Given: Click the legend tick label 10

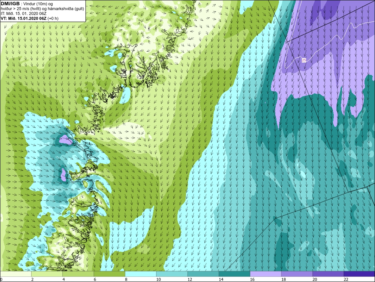Looking at the screenshot, I should click(158, 279).
